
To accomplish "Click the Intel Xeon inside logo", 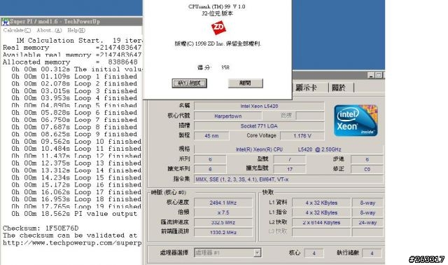I will point(356,121).
